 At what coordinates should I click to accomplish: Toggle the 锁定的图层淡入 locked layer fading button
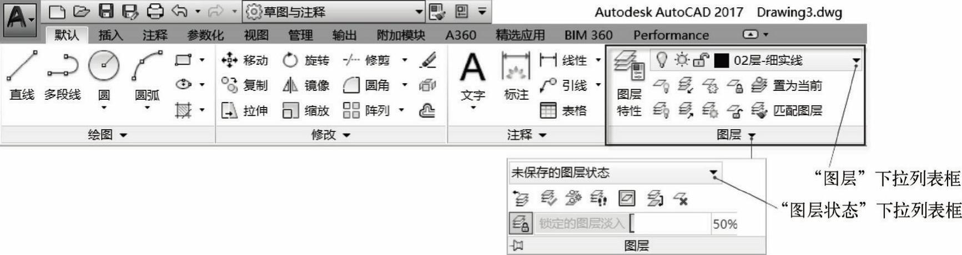coord(521,223)
